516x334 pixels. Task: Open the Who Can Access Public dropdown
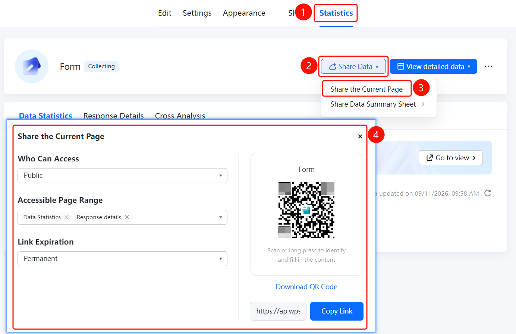pos(122,176)
